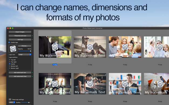Open the JPEG format dropdown
This screenshot has width=169, height=105.
click(12, 102)
